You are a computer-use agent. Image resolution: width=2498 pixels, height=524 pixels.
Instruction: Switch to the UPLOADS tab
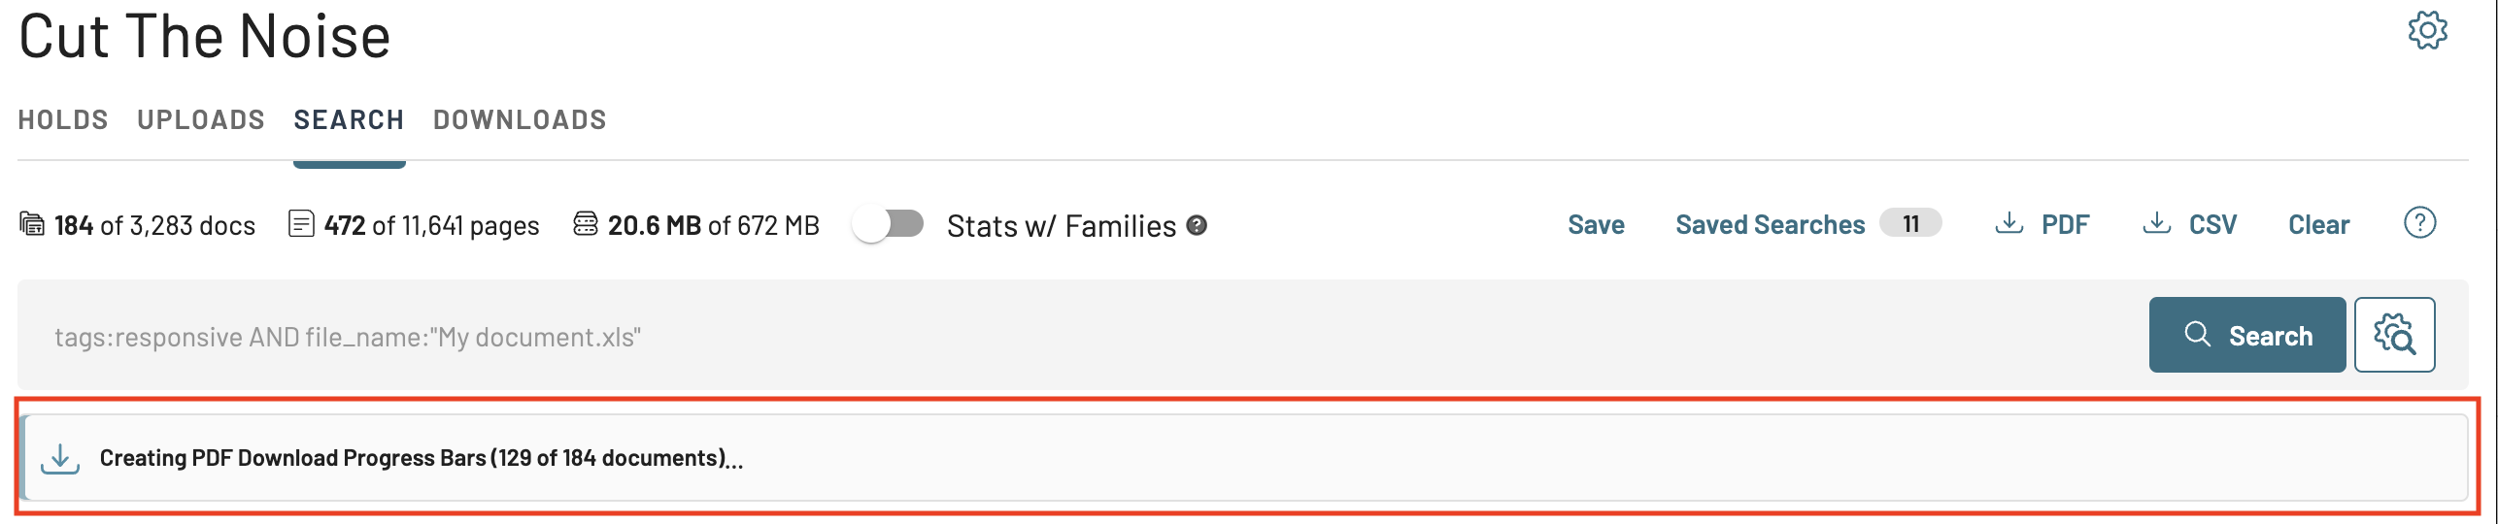click(201, 119)
